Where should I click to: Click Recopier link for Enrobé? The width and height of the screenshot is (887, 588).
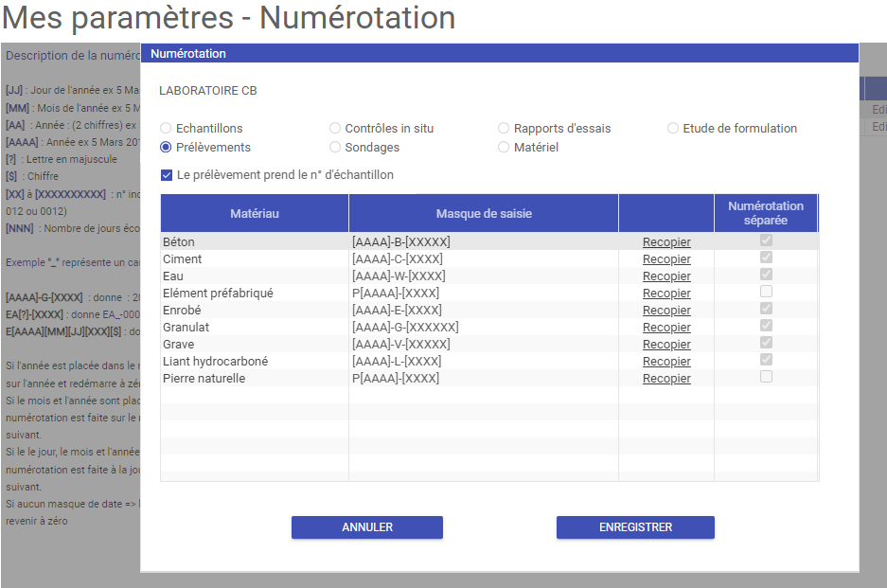(x=666, y=311)
